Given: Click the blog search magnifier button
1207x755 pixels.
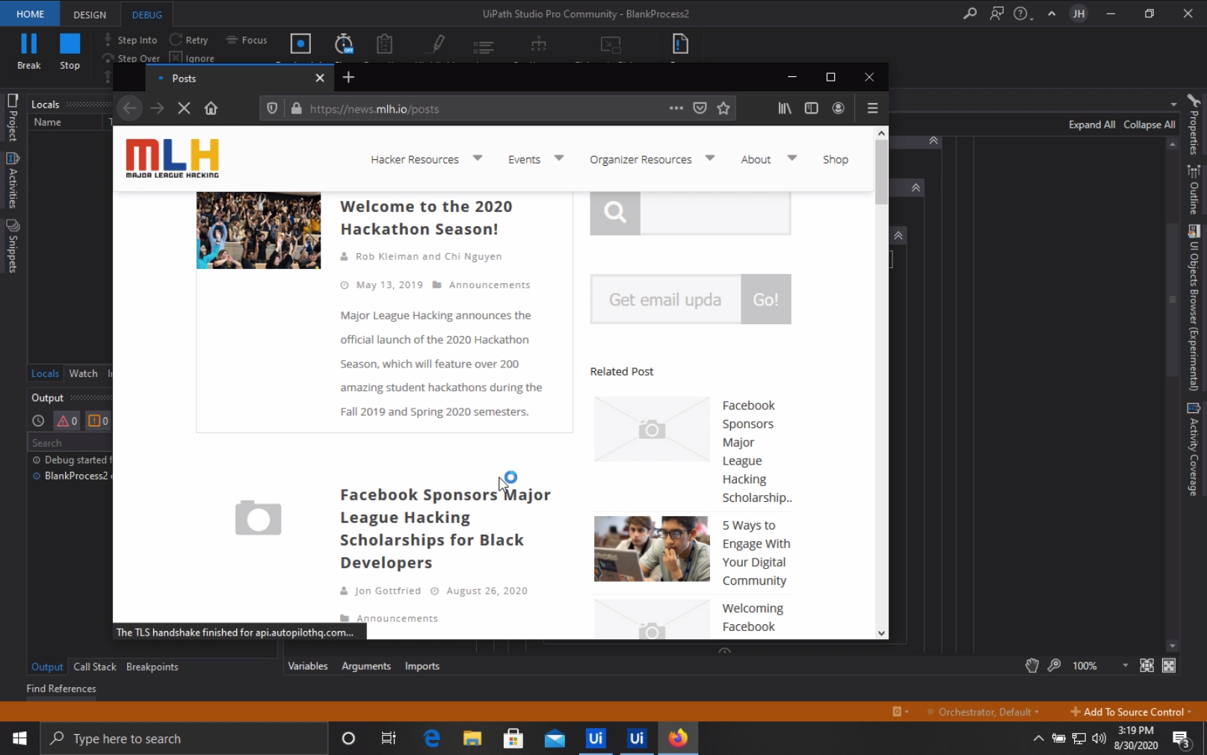Looking at the screenshot, I should pyautogui.click(x=615, y=213).
